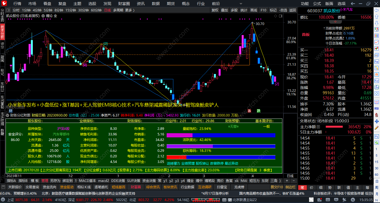Select the 1分钟 period

[26, 10]
